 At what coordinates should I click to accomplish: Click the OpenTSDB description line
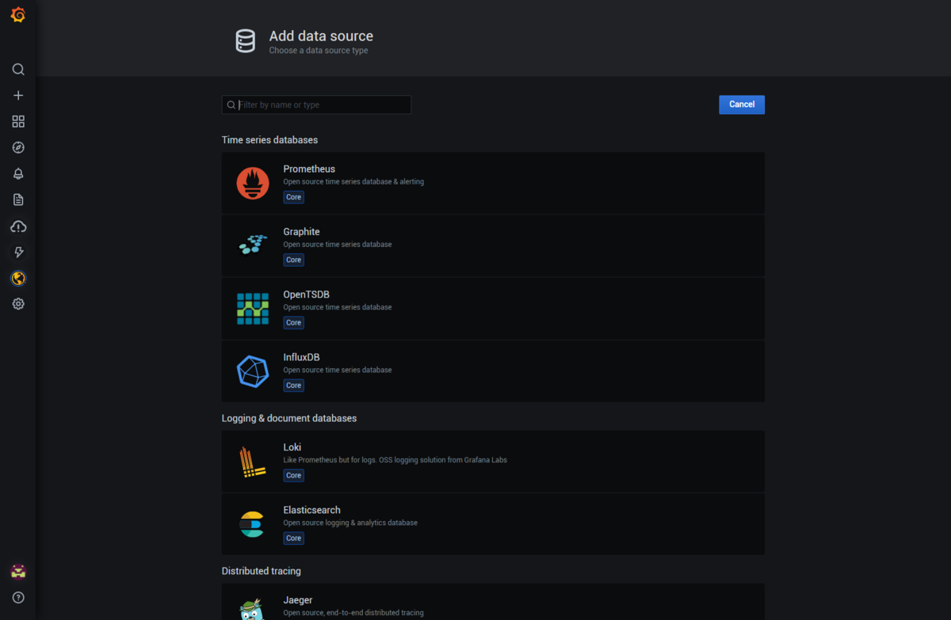point(338,307)
